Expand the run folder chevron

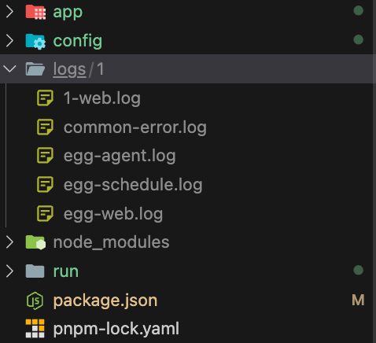click(x=9, y=271)
